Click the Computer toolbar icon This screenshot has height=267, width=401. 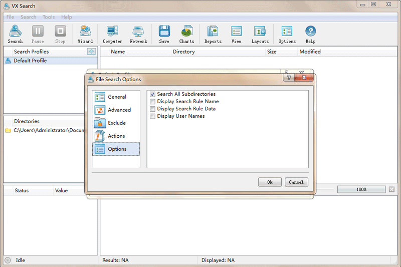point(112,34)
